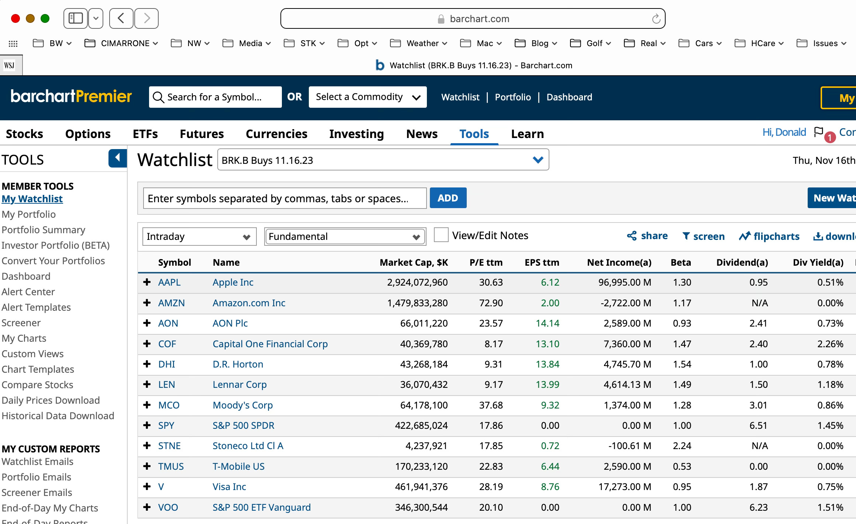Expand the DHI row plus icon

147,364
